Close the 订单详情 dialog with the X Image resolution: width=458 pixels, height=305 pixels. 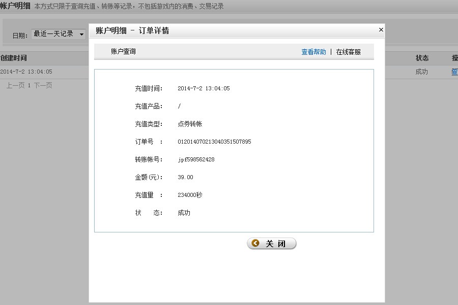pyautogui.click(x=381, y=30)
